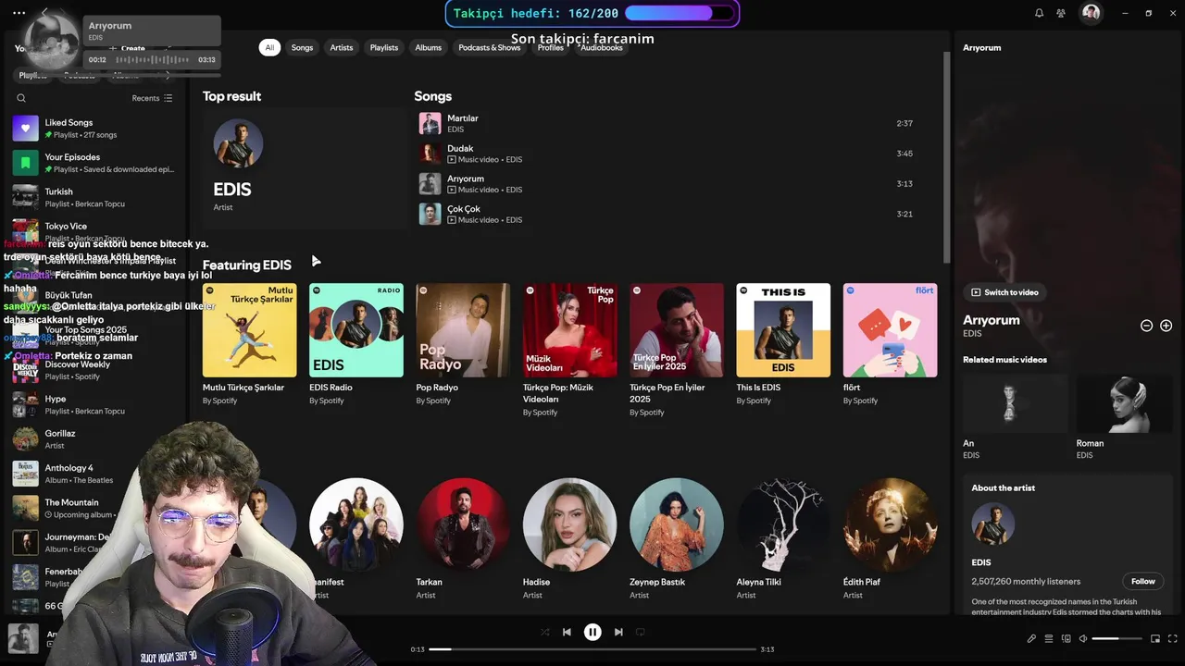The width and height of the screenshot is (1185, 666).
Task: Play the song Dudak
Action: coord(668,154)
